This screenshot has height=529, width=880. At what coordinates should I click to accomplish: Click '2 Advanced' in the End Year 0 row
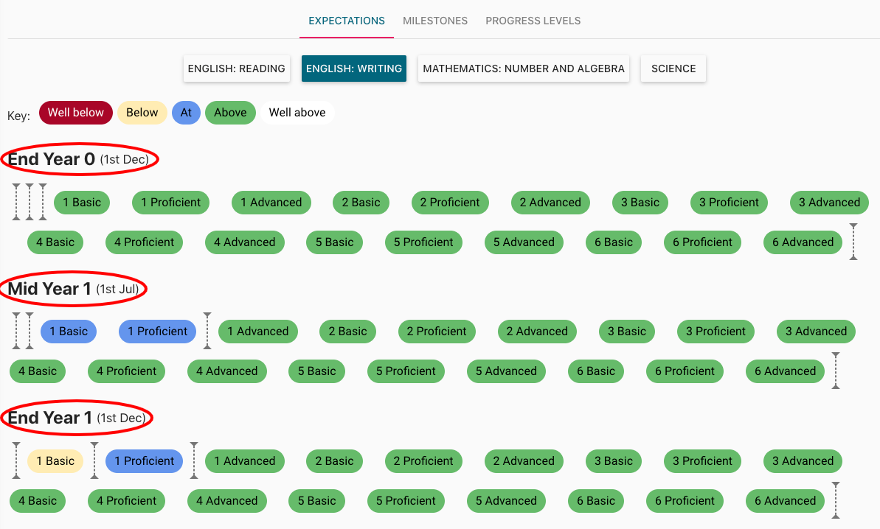click(x=550, y=202)
